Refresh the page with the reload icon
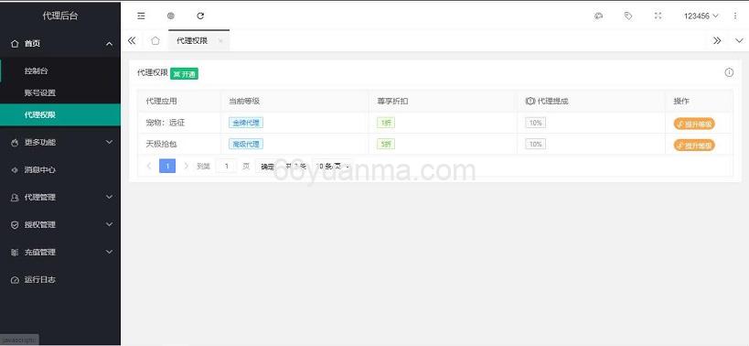The height and width of the screenshot is (346, 749). point(200,16)
